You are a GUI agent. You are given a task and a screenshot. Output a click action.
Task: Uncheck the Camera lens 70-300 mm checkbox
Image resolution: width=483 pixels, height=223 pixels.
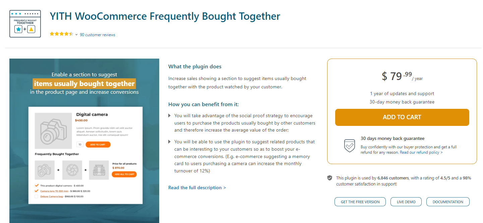(37, 191)
